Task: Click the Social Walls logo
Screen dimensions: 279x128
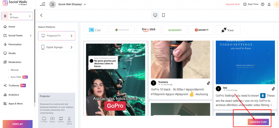Action: click(x=15, y=3)
